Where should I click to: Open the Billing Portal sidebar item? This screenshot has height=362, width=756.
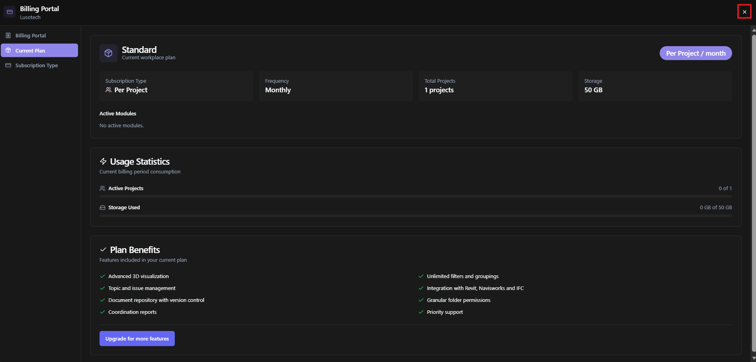tap(39, 35)
